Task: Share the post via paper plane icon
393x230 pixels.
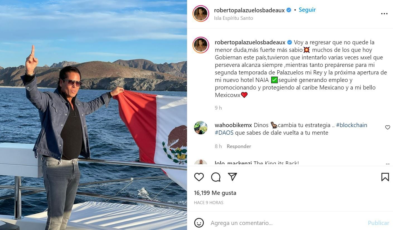Action: [232, 177]
